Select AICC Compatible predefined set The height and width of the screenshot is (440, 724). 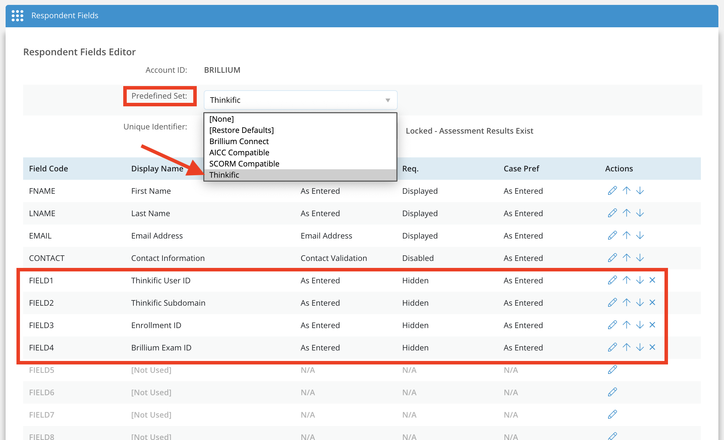[300, 152]
